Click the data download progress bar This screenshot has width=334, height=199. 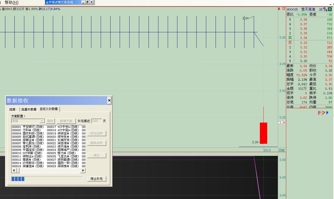(47, 179)
